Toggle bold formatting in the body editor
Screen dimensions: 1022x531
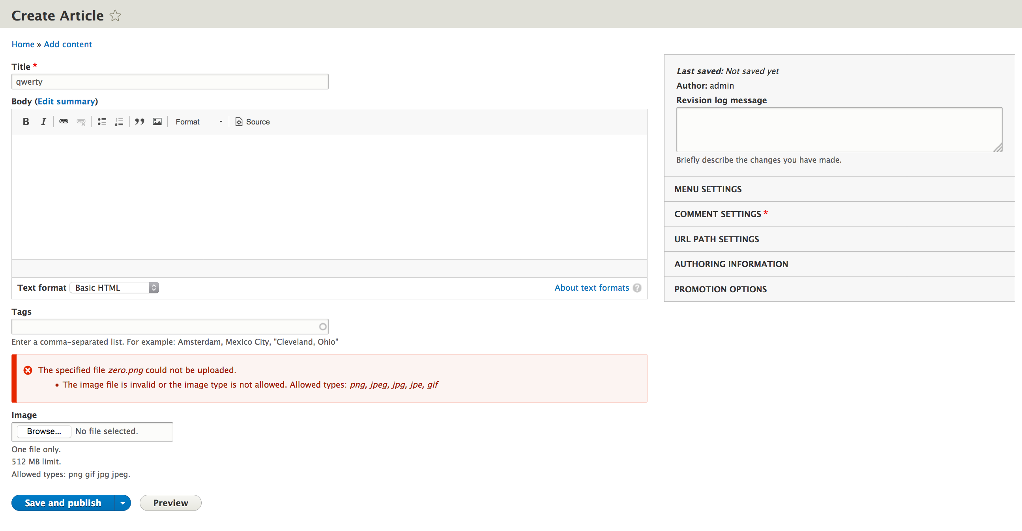[x=25, y=122]
